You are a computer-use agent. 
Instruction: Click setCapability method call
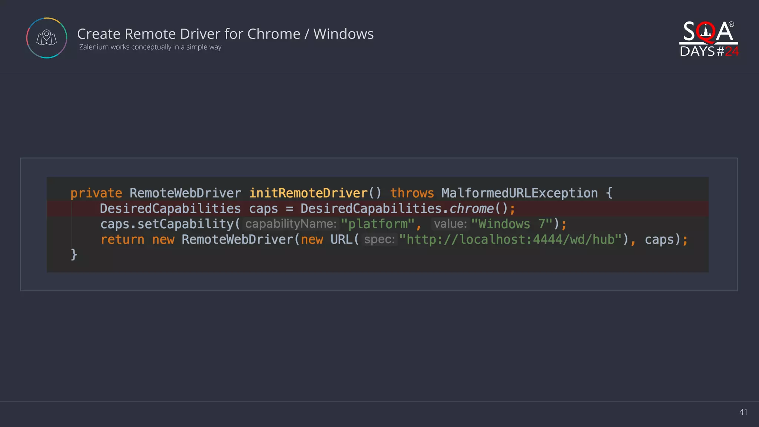coord(185,224)
